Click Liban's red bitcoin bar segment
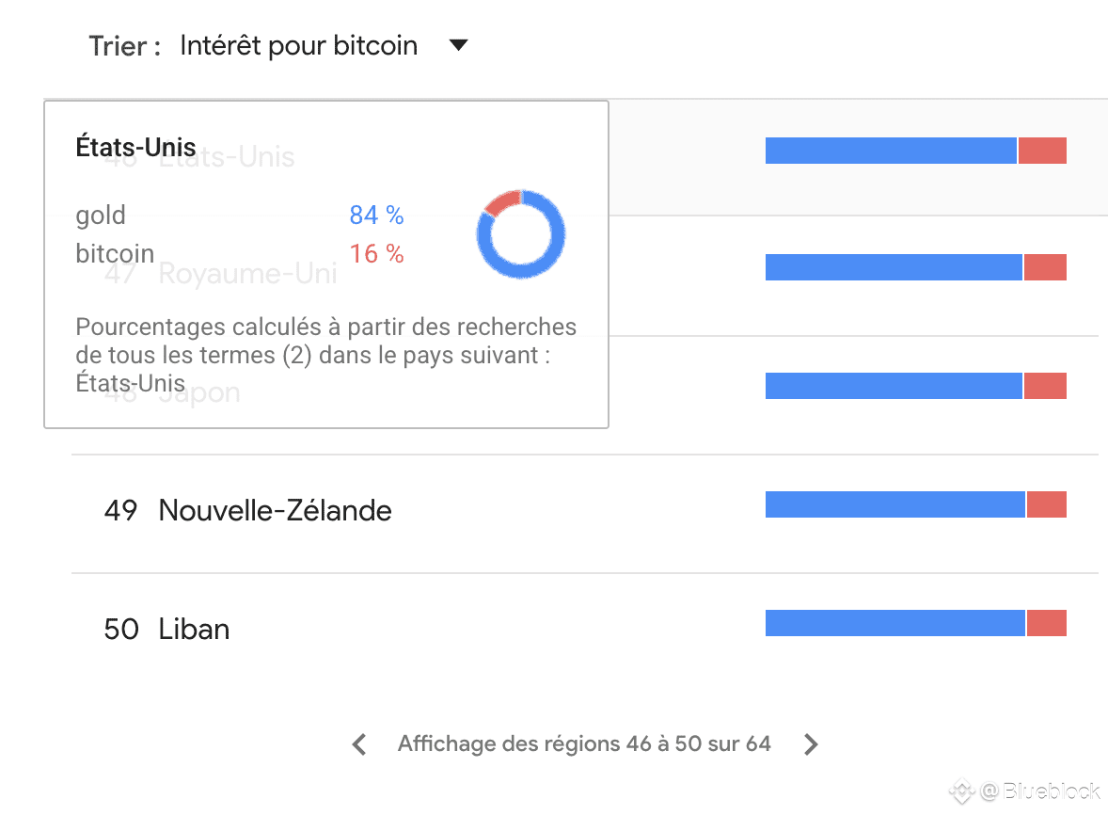This screenshot has width=1108, height=815. click(1047, 623)
